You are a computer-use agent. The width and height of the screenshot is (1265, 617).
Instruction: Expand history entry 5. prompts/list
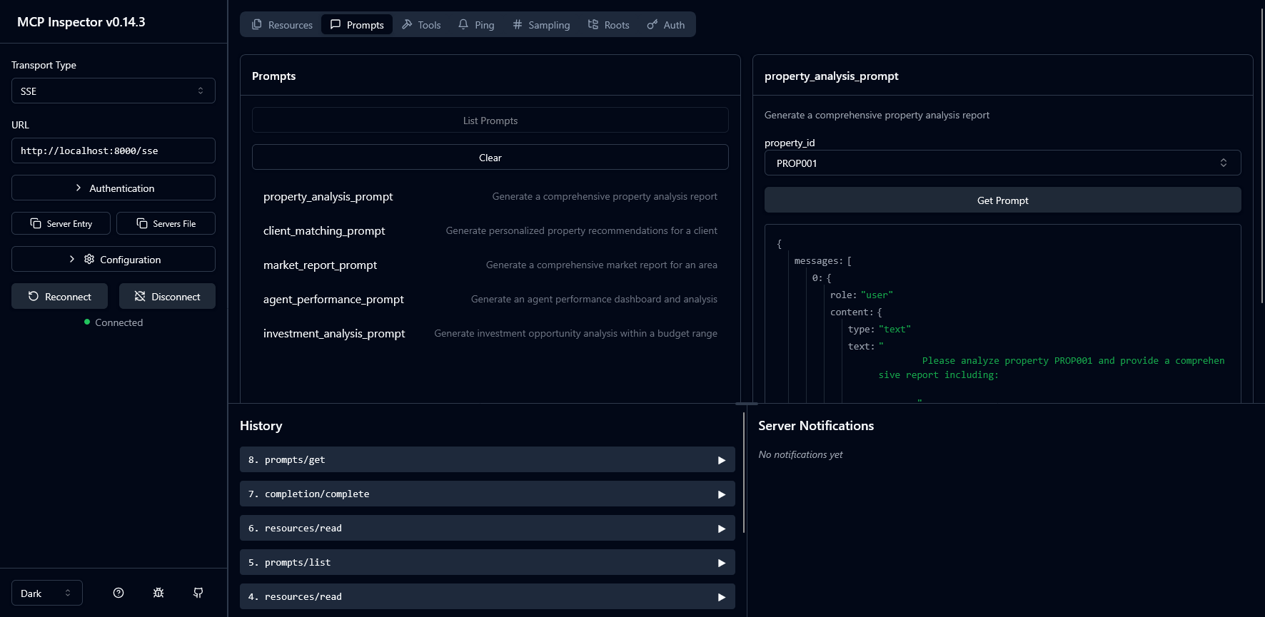point(488,562)
